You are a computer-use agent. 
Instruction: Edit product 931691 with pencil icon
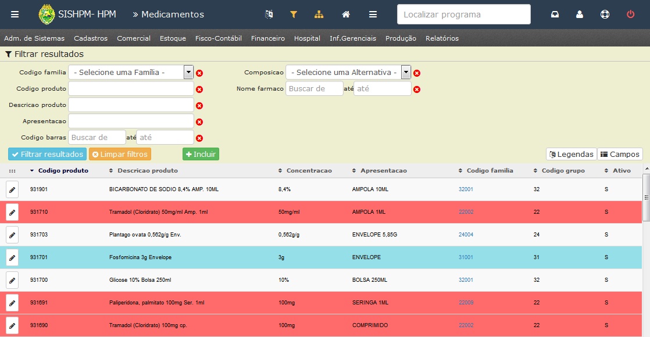[12, 303]
